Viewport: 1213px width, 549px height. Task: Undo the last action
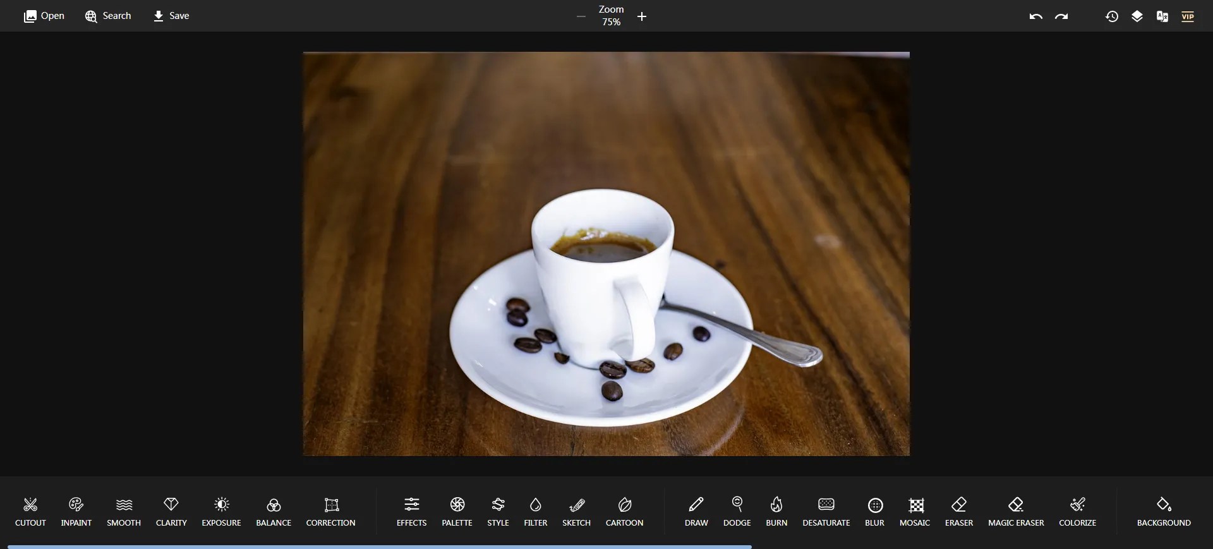(x=1035, y=16)
